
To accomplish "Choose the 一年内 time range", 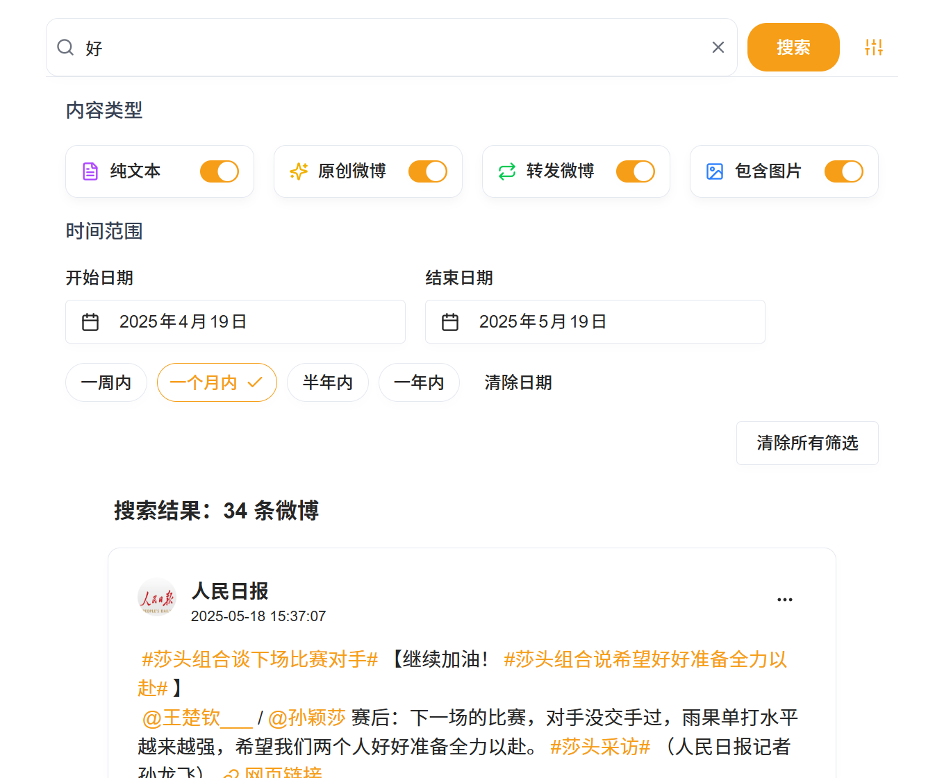I will click(x=419, y=382).
